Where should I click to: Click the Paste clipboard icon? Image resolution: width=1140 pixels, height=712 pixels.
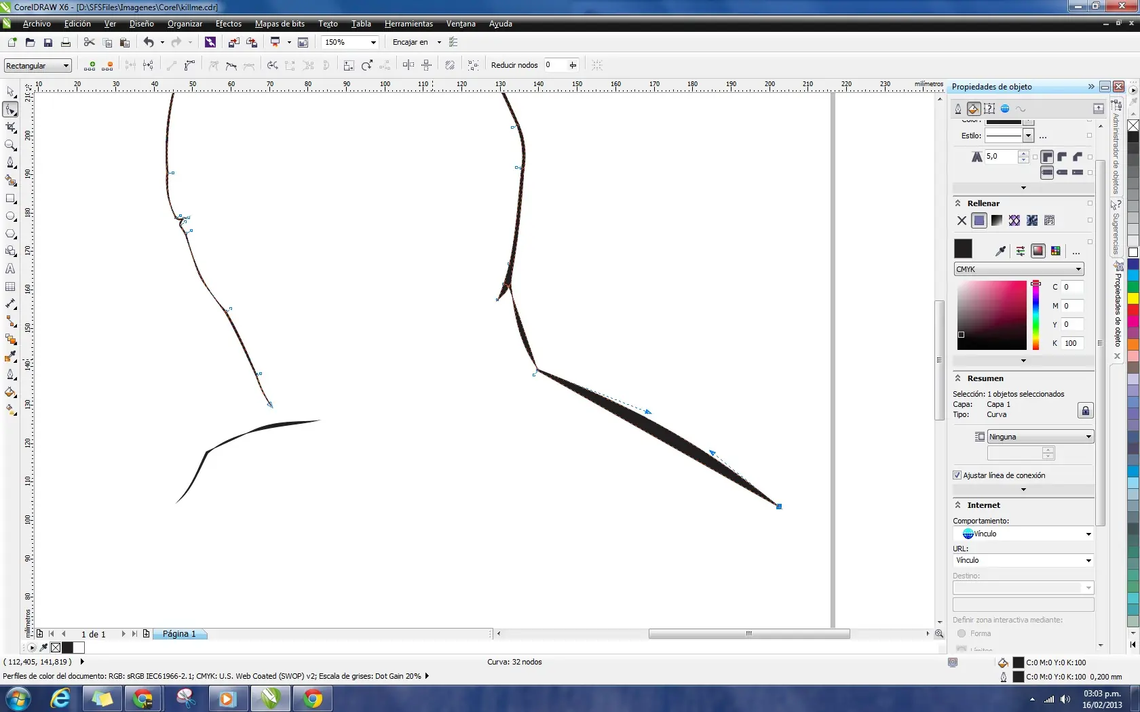tap(125, 42)
